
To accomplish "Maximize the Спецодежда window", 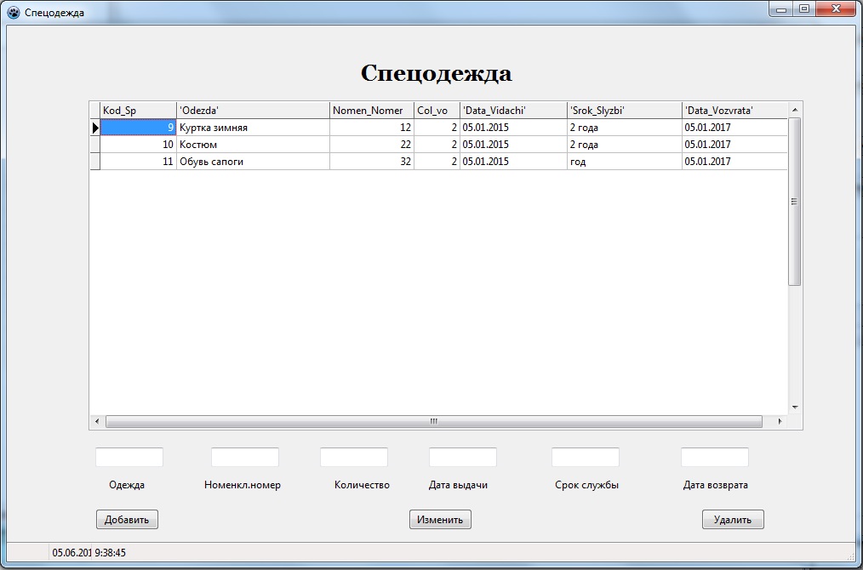I will point(804,9).
